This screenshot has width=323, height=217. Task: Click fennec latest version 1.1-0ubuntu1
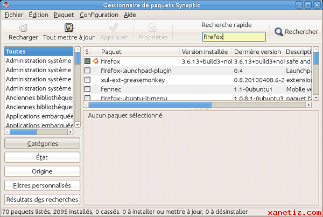(253, 89)
